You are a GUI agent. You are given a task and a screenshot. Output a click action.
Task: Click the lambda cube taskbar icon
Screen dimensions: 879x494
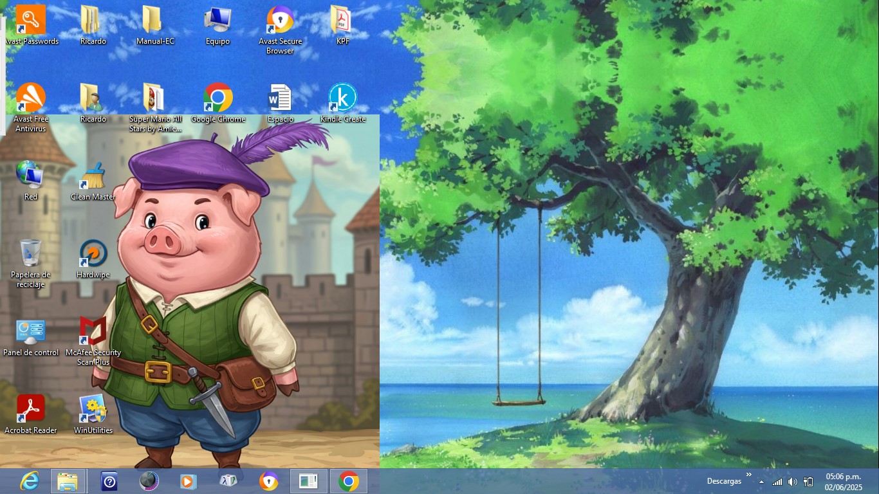click(228, 481)
